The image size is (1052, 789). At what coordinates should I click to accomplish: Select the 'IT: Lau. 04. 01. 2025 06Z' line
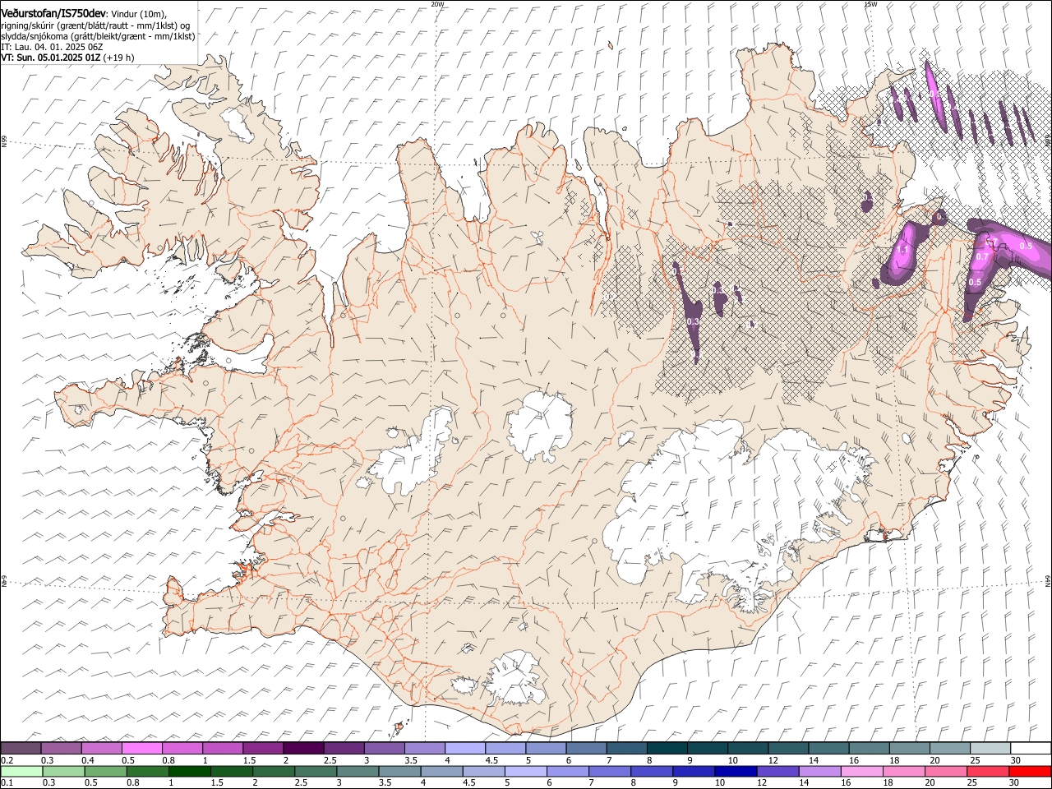tap(52, 47)
